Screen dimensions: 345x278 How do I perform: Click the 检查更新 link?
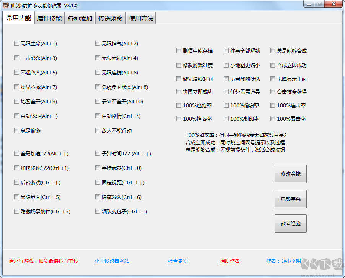178,261
